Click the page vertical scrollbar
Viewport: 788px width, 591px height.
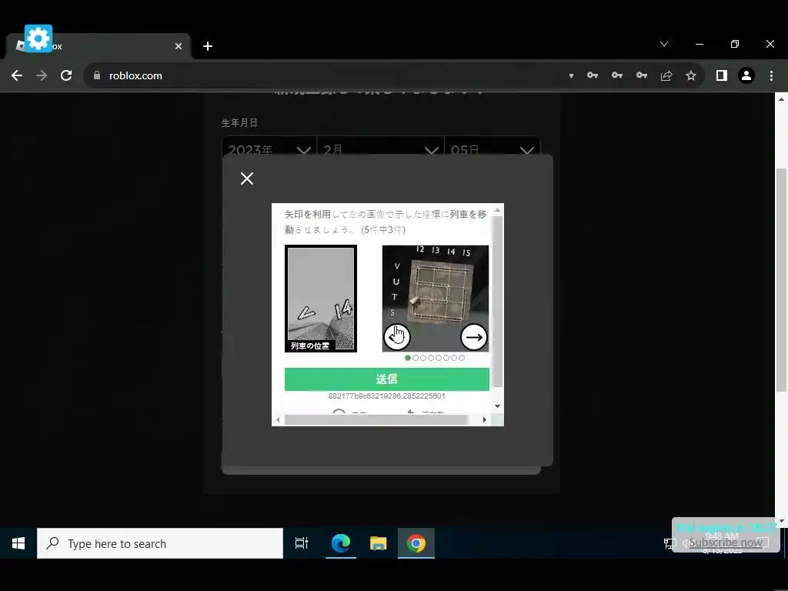tap(781, 280)
